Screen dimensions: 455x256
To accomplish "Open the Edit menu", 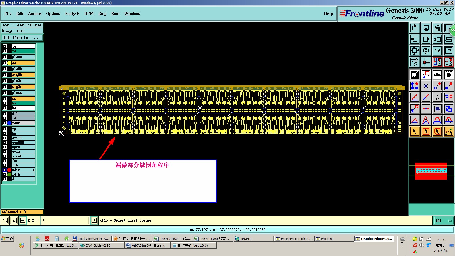I will point(20,13).
